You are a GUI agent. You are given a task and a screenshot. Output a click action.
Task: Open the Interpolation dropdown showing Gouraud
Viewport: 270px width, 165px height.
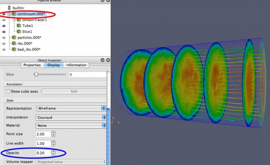coord(71,117)
